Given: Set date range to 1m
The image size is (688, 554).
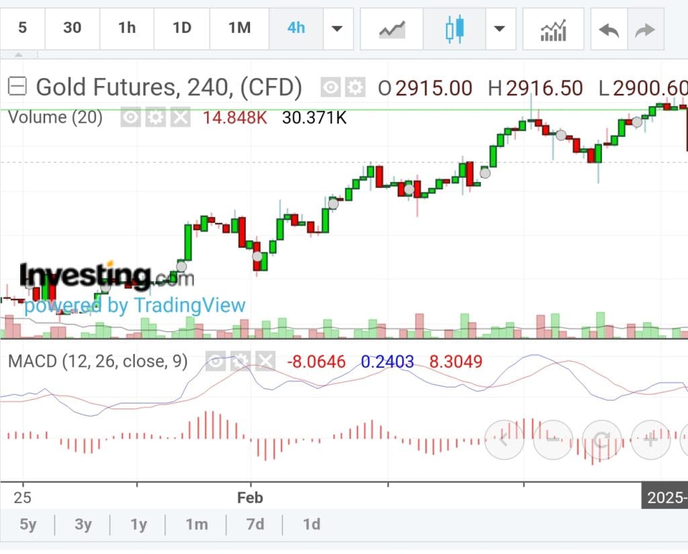Looking at the screenshot, I should [x=196, y=524].
